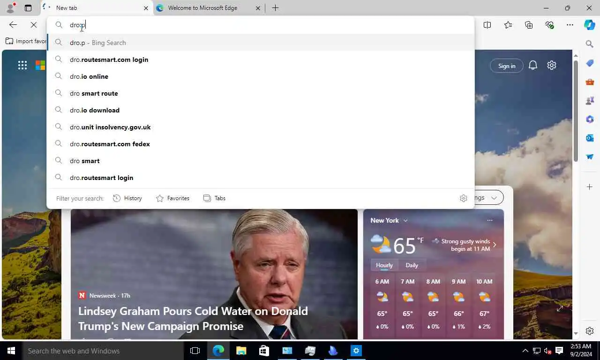Screen dimensions: 600x360
Task: Open sidebar Games icon
Action: tap(590, 100)
